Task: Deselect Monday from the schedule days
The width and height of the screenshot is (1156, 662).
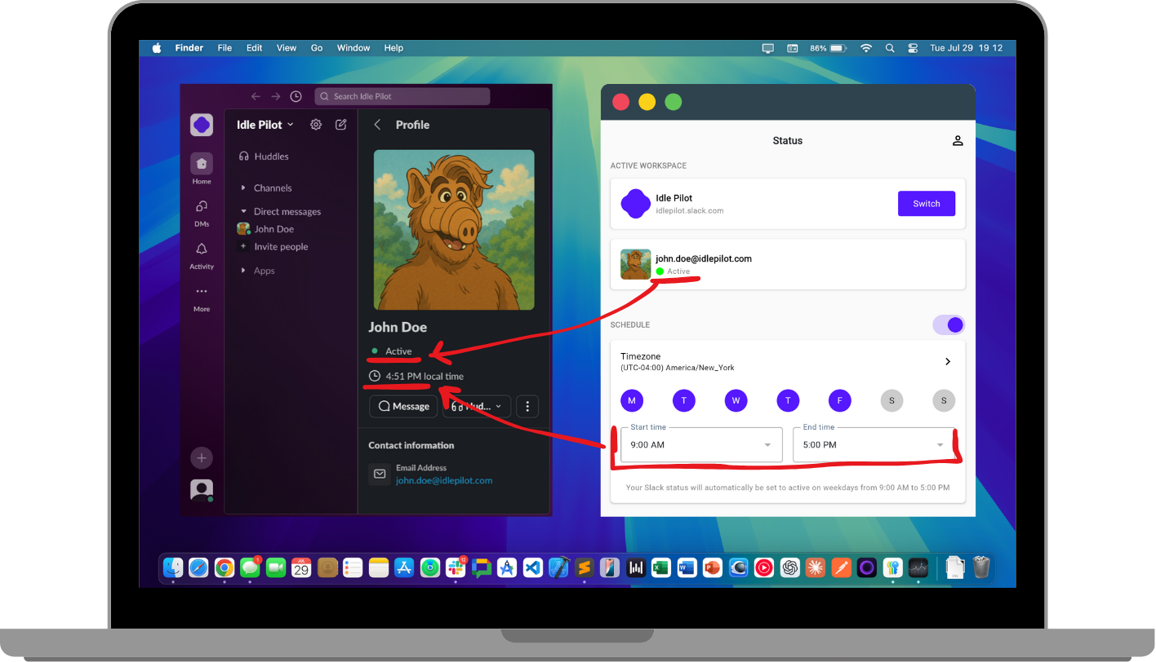Action: (x=631, y=400)
